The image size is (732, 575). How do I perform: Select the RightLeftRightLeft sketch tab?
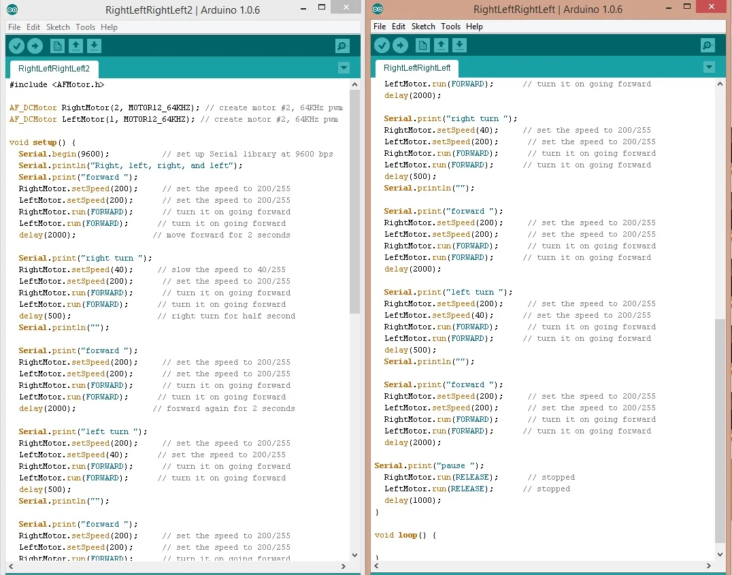(417, 68)
